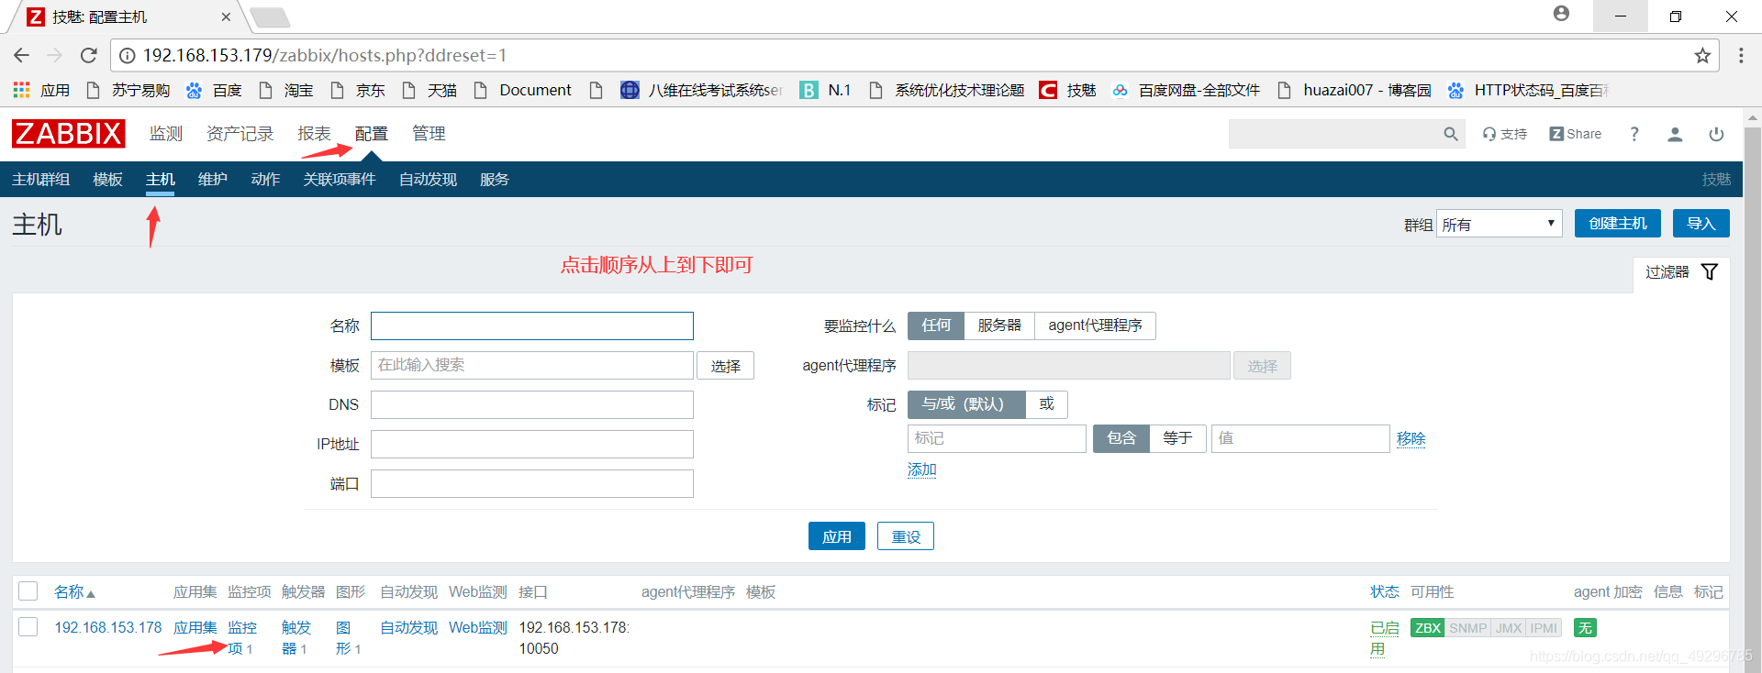Open the 百度 bookmark
Viewport: 1762px width, 673px height.
pos(214,90)
